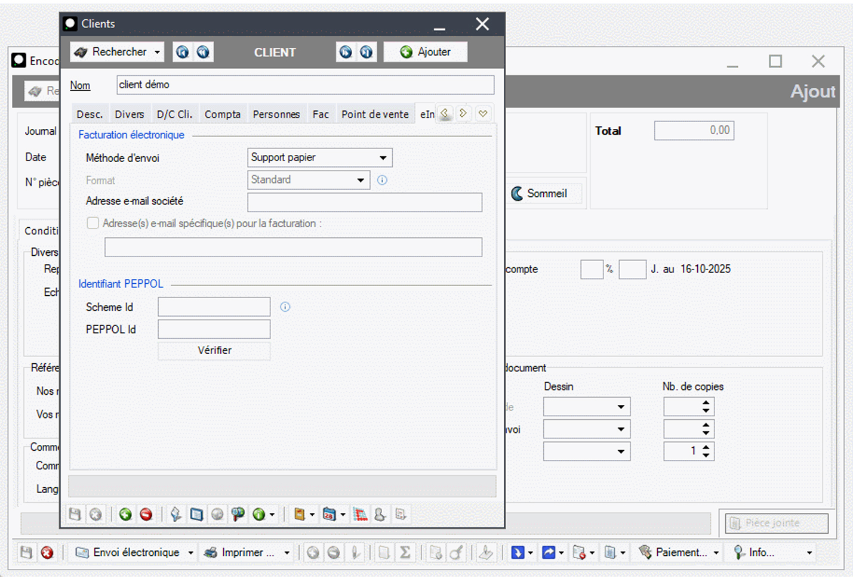Click the PEPPOL Id input field
Screen dimensions: 853x585
(214, 329)
